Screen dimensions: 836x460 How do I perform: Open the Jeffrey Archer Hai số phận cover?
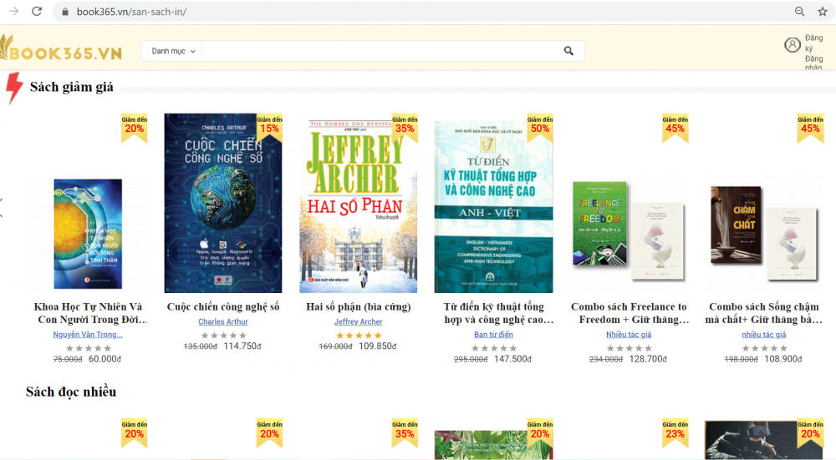point(358,205)
